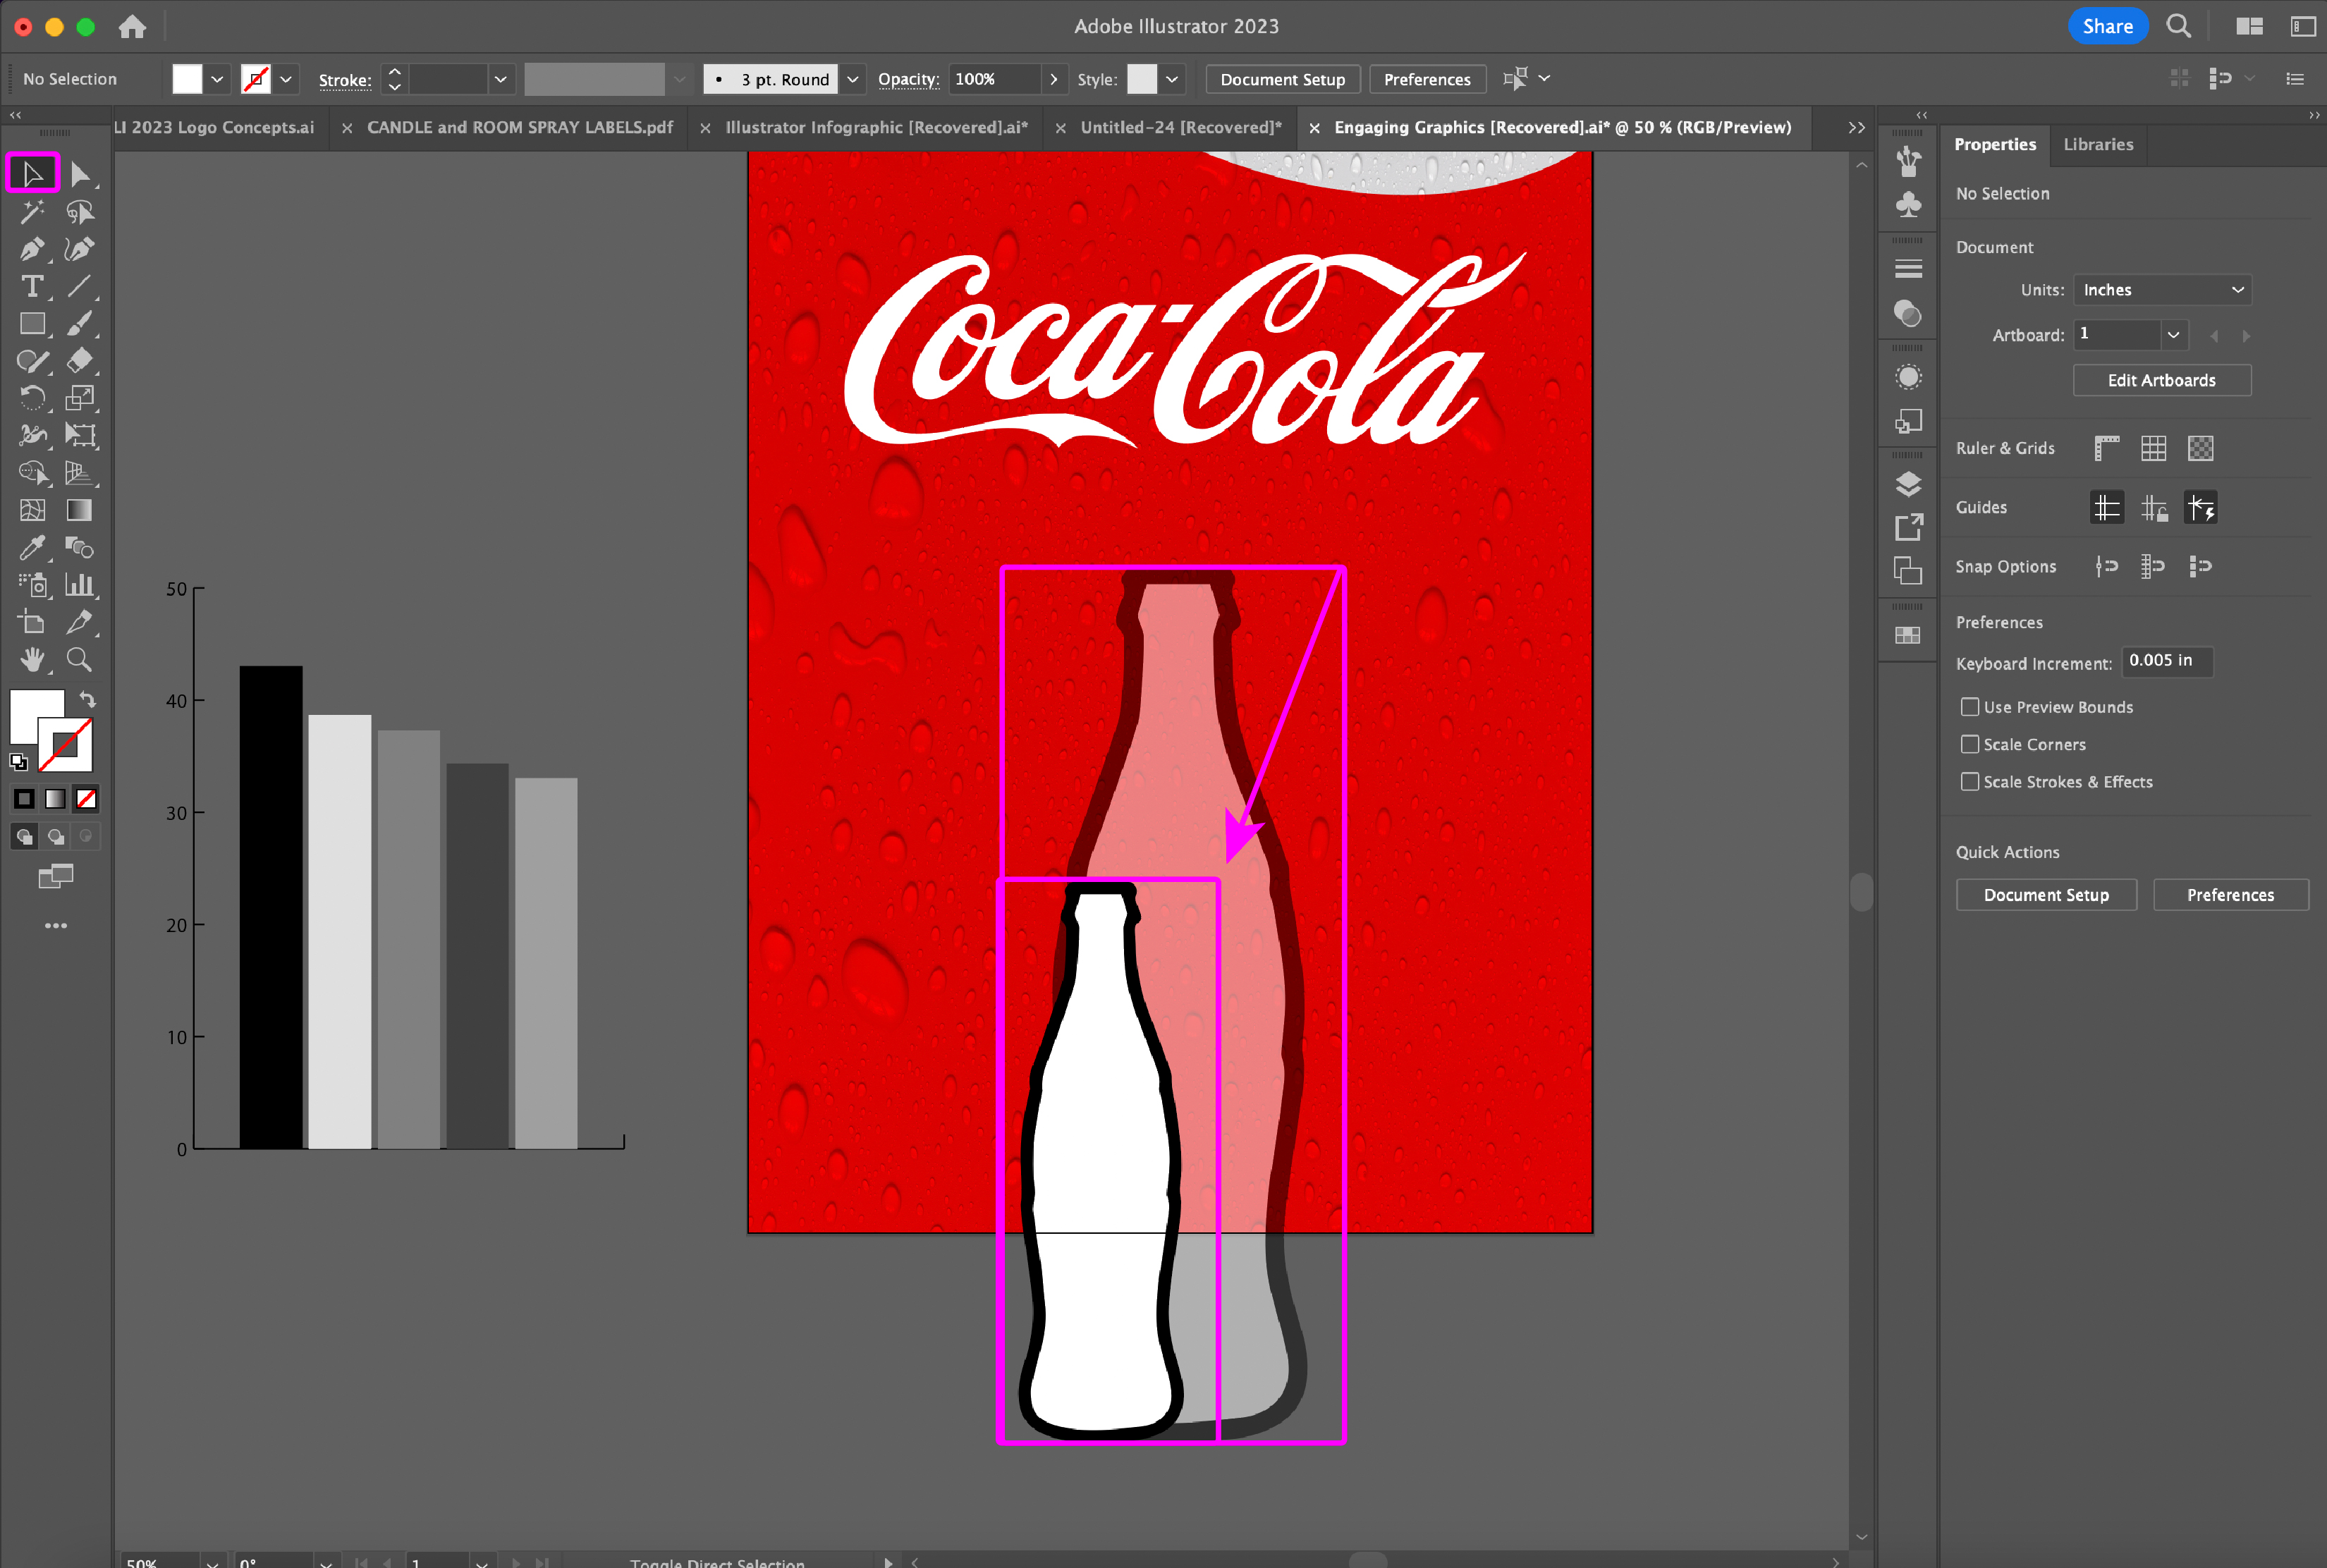Select the Hand tool
2327x1568 pixels.
point(31,659)
